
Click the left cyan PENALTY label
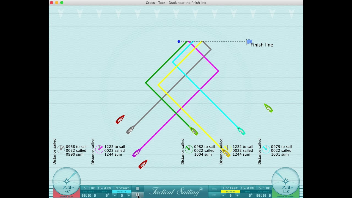122,192
